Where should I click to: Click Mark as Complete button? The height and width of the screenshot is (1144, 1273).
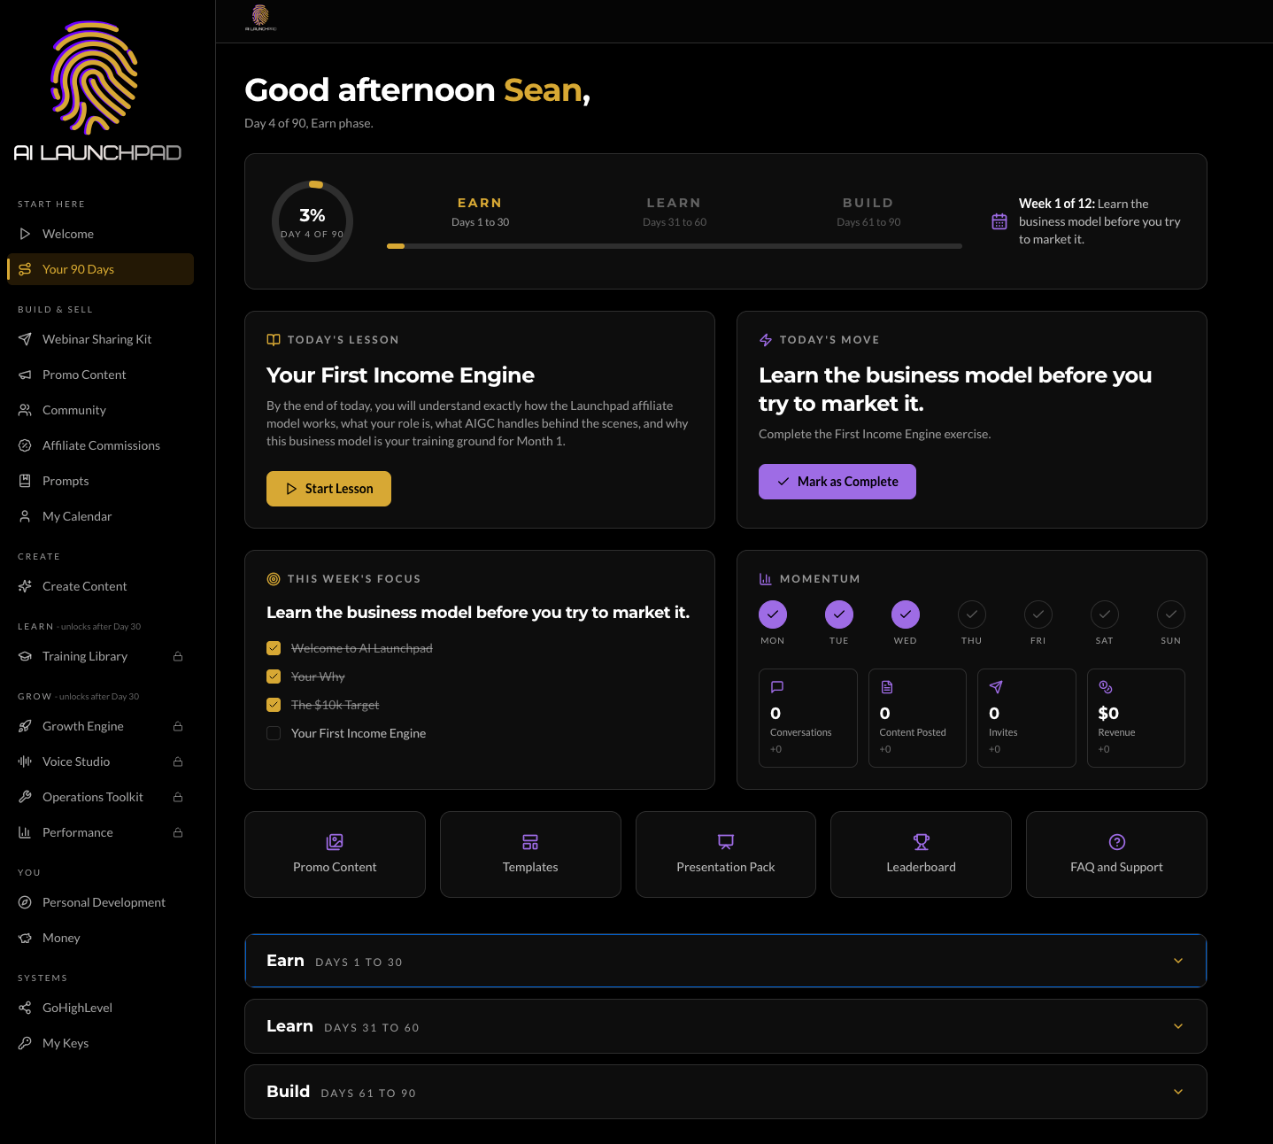pos(837,482)
